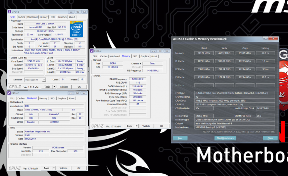Viewport: 288px width, 176px height.
Task: Click CAS# Latency value 15.0 clocks
Action: tap(138, 86)
